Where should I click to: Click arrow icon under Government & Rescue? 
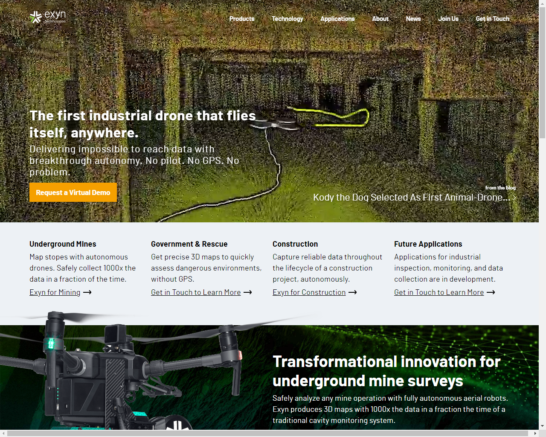248,292
